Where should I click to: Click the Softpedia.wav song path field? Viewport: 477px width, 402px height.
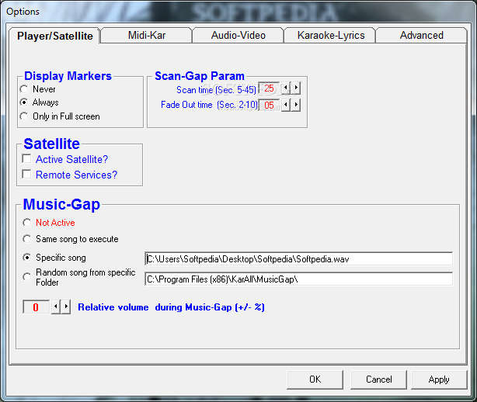pos(299,259)
